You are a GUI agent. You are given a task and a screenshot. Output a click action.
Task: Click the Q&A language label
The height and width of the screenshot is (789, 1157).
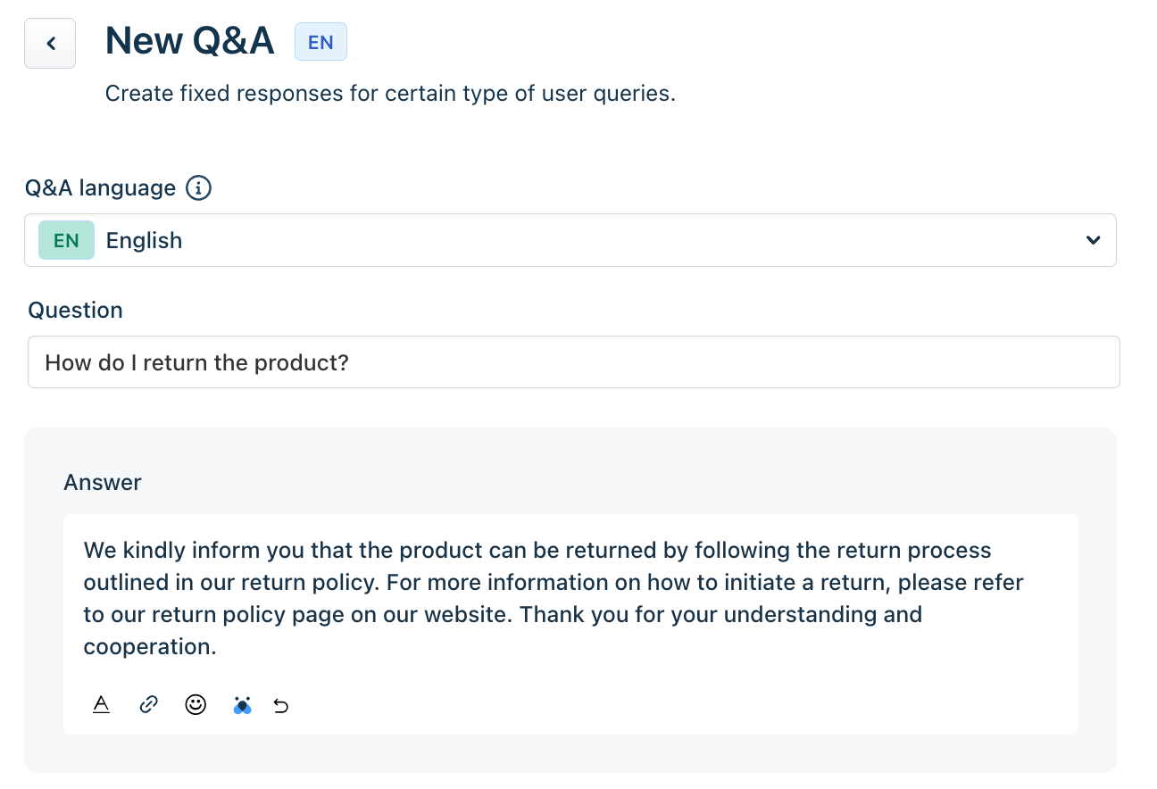point(101,188)
